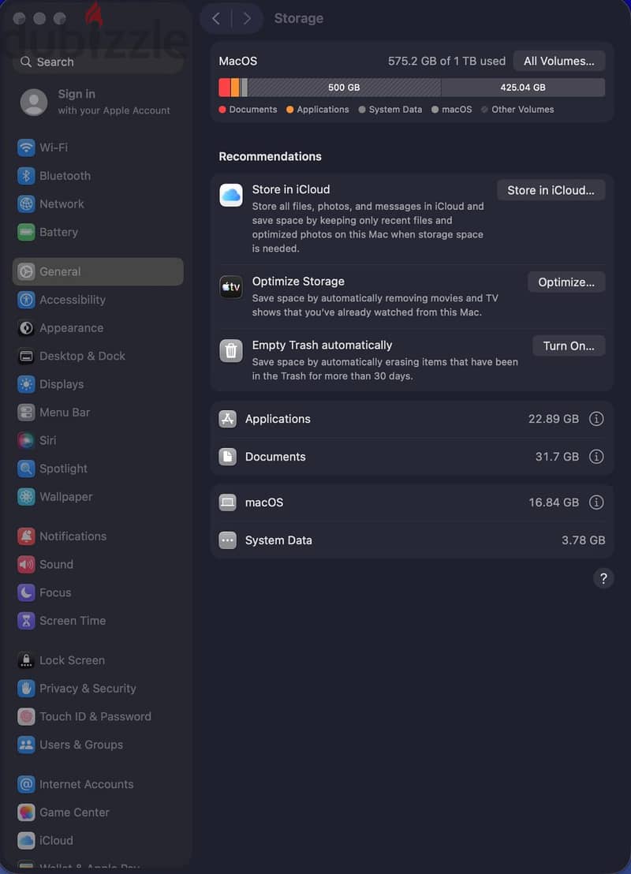Click the Lock Screen icon
The width and height of the screenshot is (631, 874).
pos(26,660)
